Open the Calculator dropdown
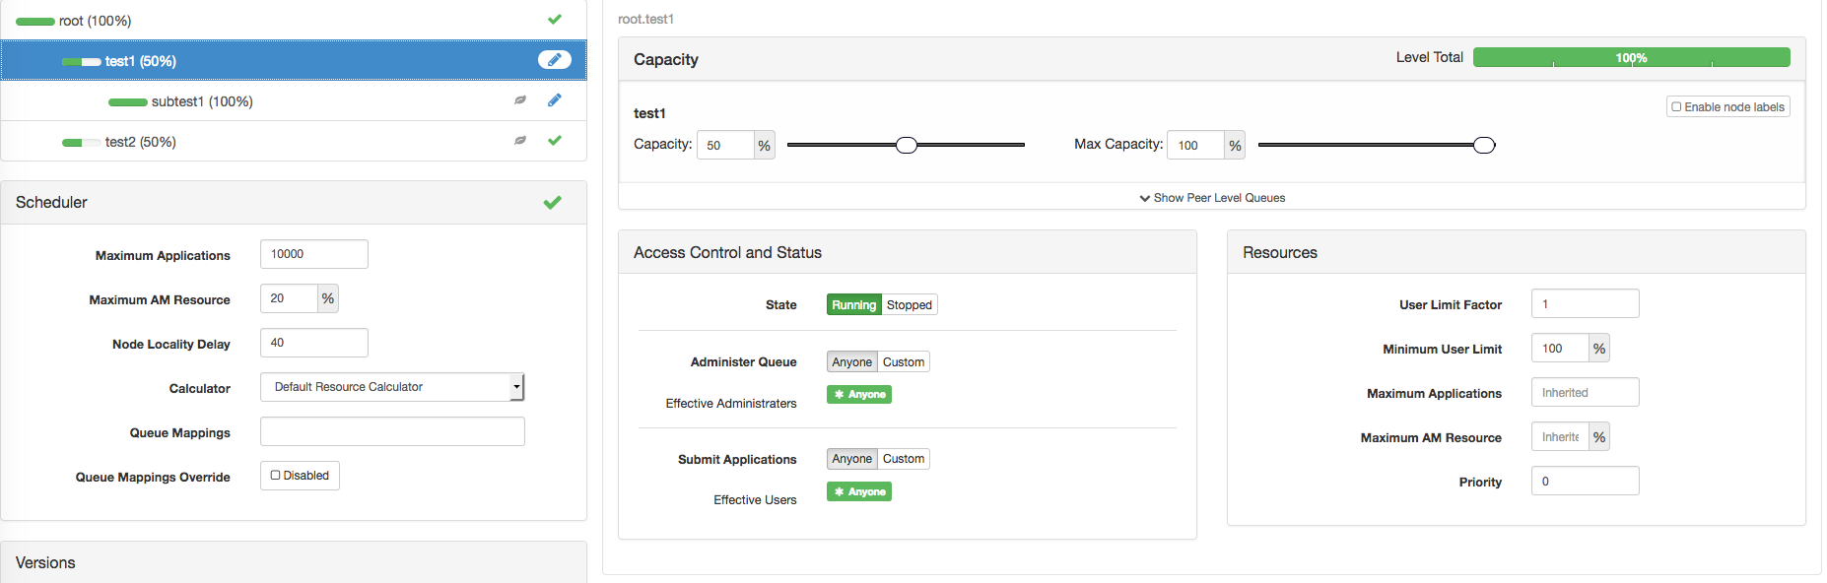1827x583 pixels. tap(392, 387)
